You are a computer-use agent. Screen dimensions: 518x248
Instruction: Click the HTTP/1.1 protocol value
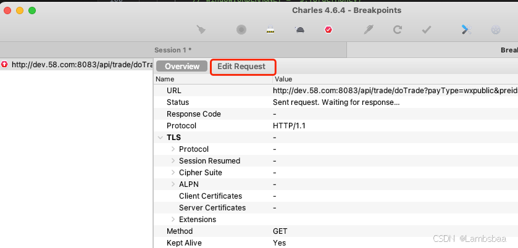pyautogui.click(x=289, y=126)
